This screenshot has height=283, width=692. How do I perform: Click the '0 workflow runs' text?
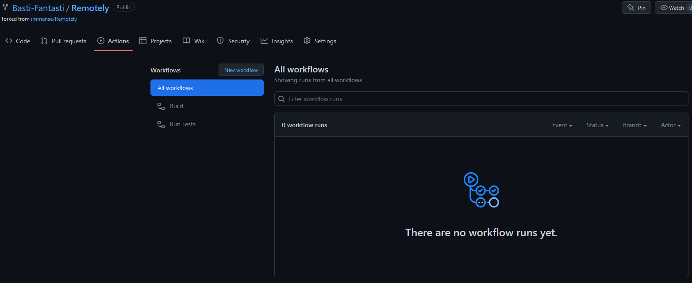point(304,125)
